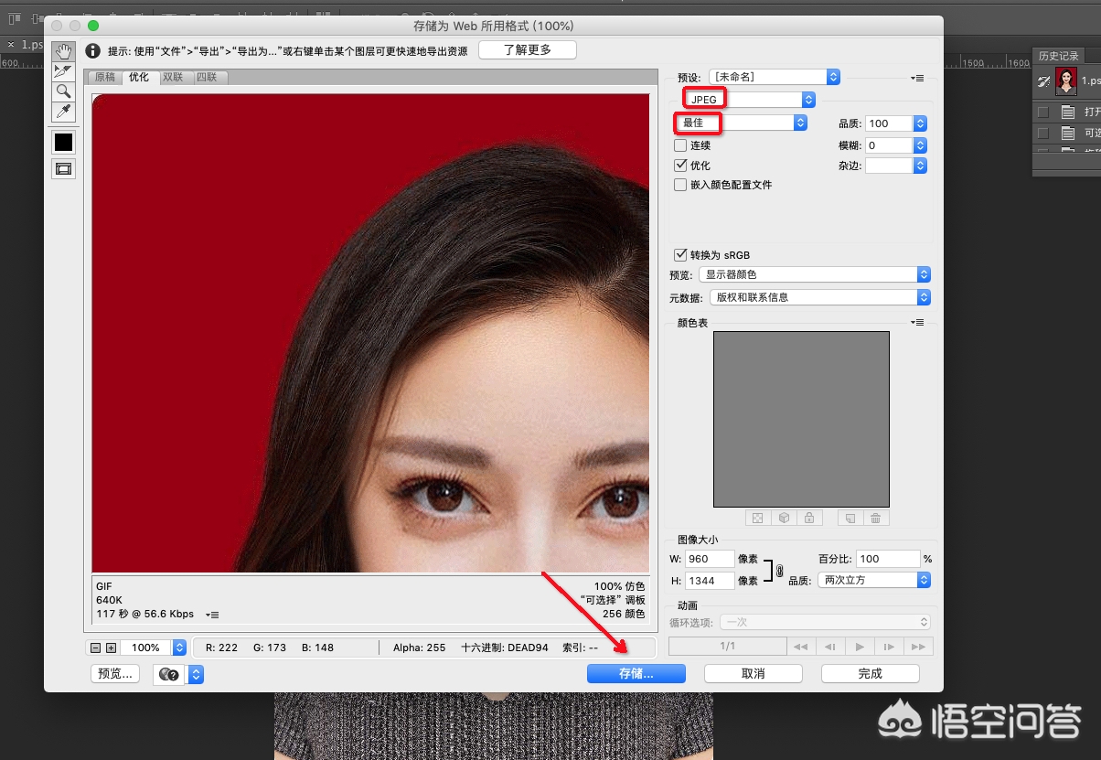Open the 两次立方 resample quality dropdown
The height and width of the screenshot is (760, 1101).
point(872,580)
